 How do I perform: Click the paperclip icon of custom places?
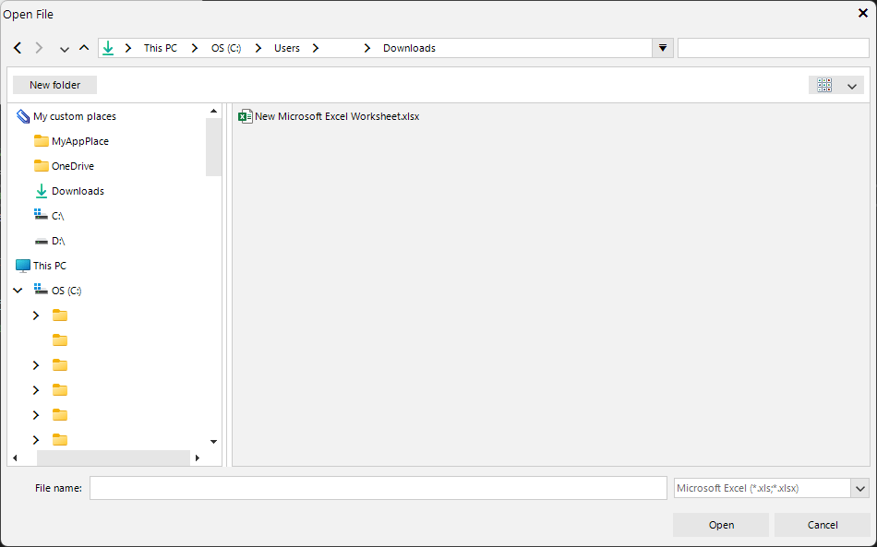coord(23,116)
